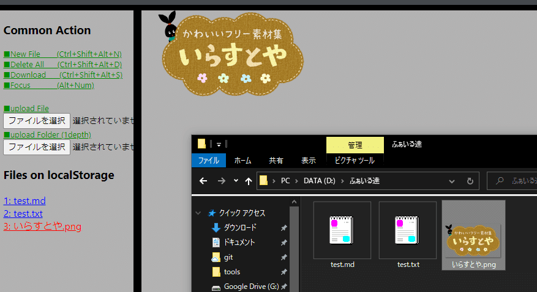Open 1: test.md from localStorage list

click(x=24, y=201)
